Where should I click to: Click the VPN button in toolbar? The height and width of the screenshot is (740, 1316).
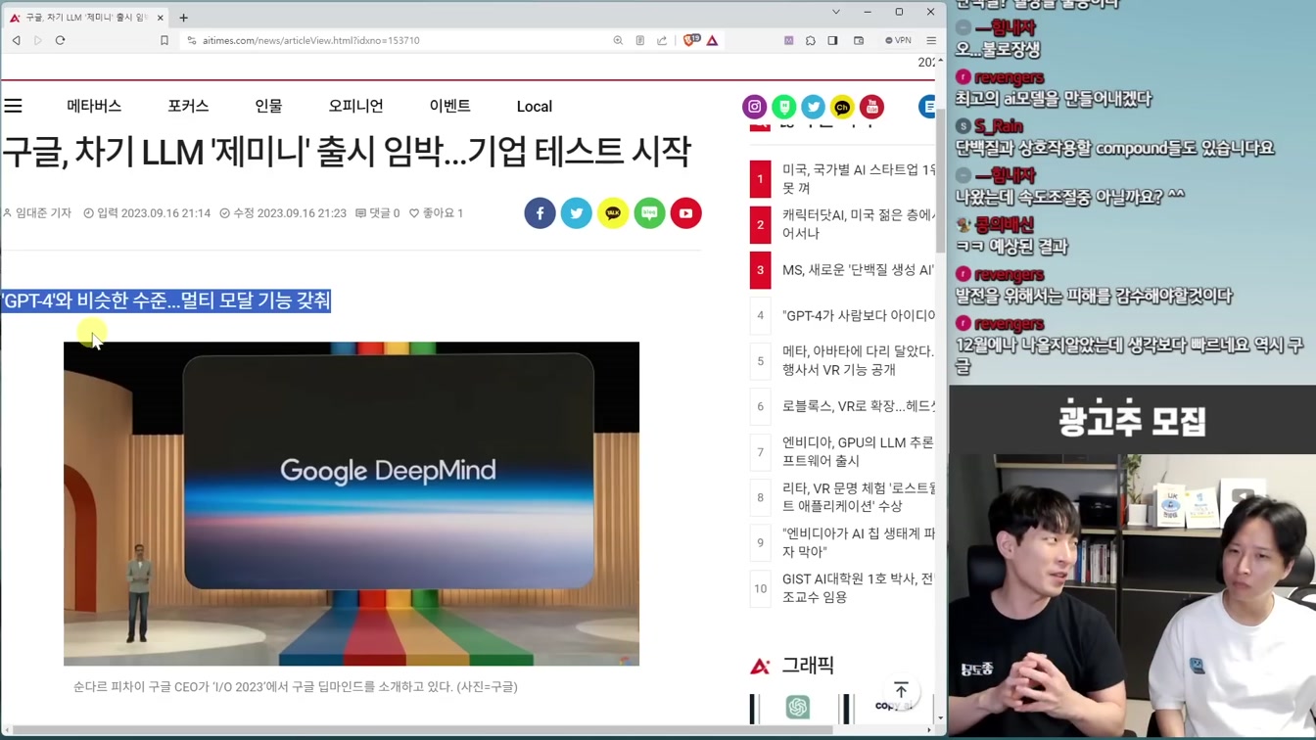coord(898,41)
